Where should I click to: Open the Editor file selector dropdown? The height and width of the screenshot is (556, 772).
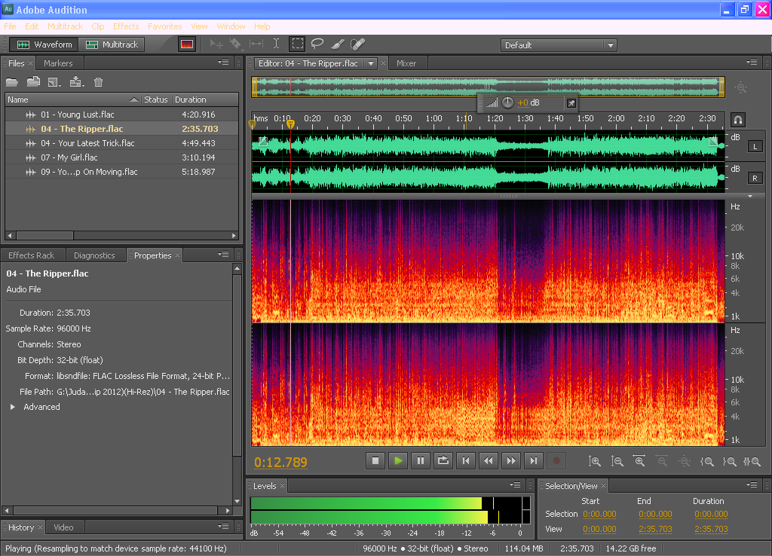pos(371,63)
